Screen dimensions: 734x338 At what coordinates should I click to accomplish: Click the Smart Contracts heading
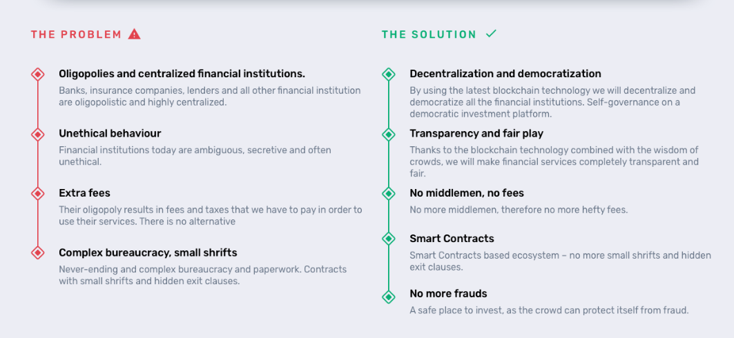[x=452, y=239]
